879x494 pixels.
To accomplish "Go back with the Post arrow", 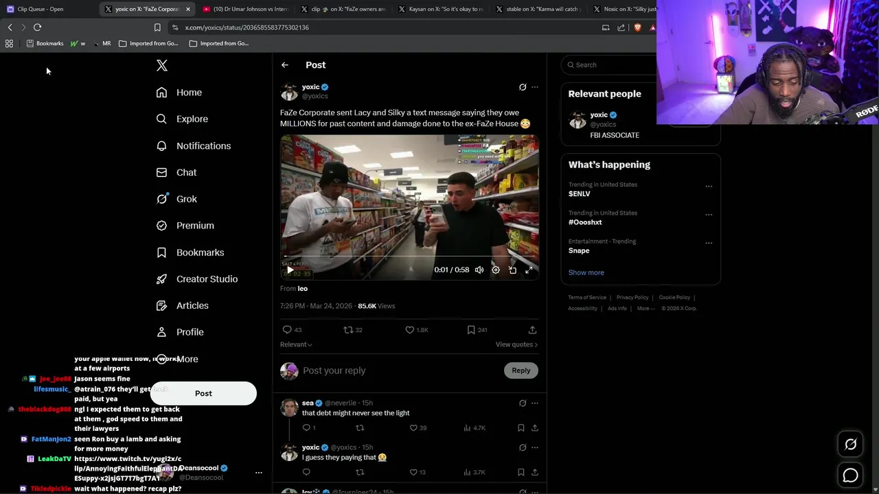I will tap(285, 65).
